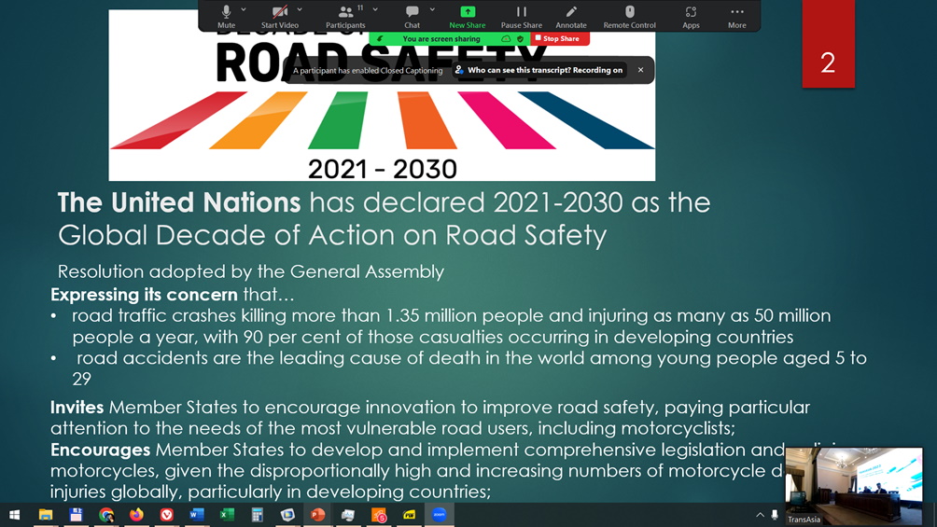The width and height of the screenshot is (937, 527).
Task: Open video options arrow beside Start Video
Action: 300,10
